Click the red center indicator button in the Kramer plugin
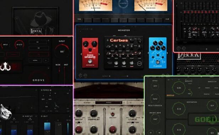Screen dimensions: 219x135 113,114
